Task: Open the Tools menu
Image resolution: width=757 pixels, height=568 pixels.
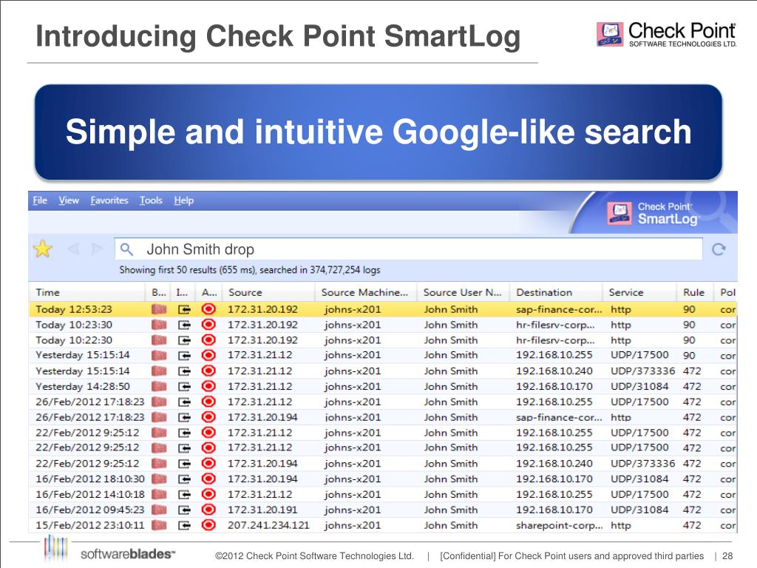Action: [x=151, y=200]
